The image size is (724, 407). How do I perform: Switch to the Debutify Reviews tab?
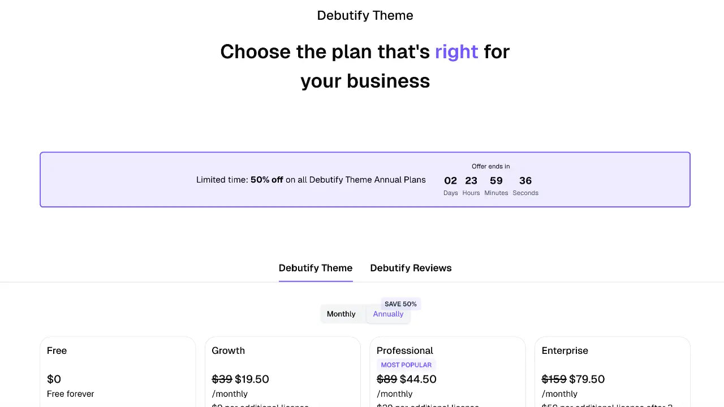tap(411, 268)
